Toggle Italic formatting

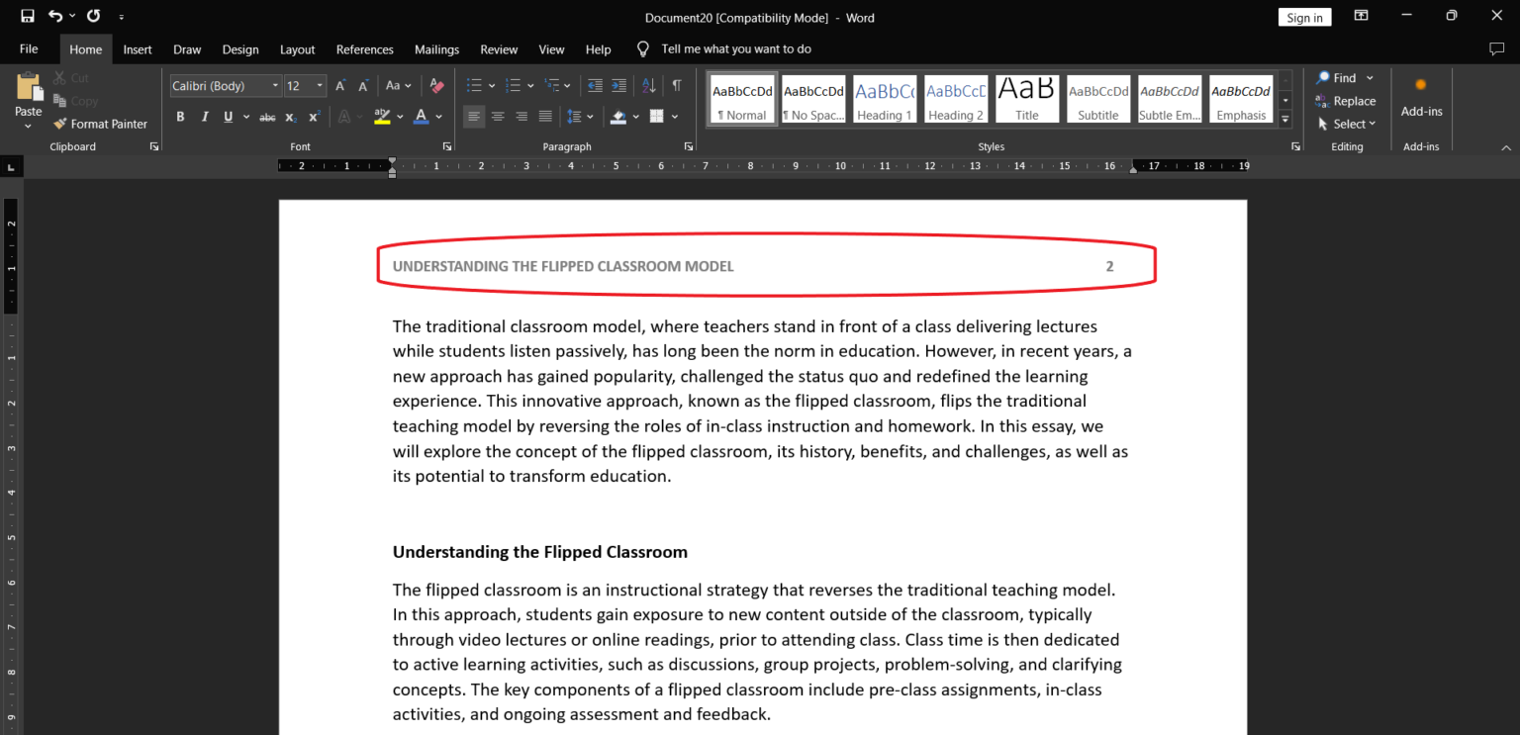pos(205,117)
